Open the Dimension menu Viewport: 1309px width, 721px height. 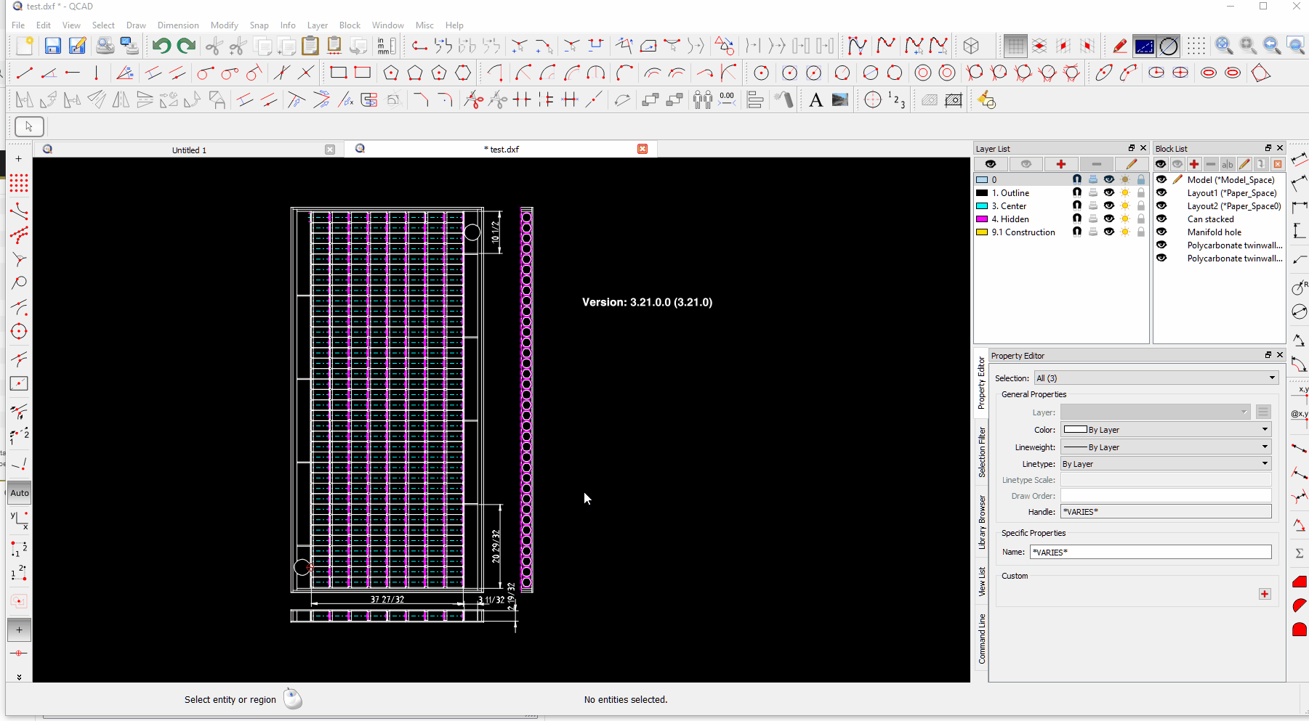(x=178, y=25)
